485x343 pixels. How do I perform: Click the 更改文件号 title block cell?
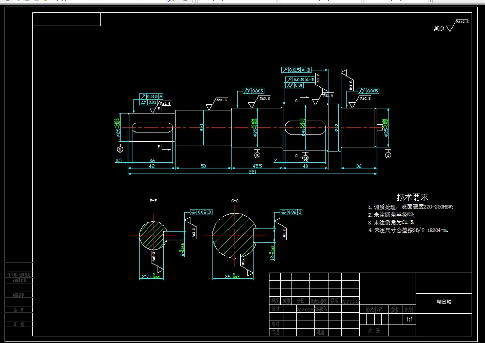click(x=319, y=301)
